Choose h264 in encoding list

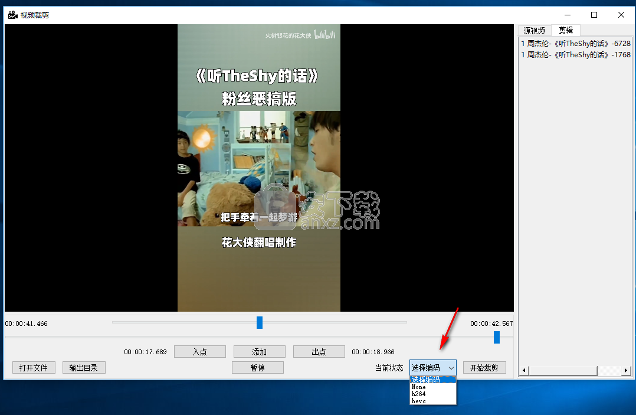tap(433, 394)
